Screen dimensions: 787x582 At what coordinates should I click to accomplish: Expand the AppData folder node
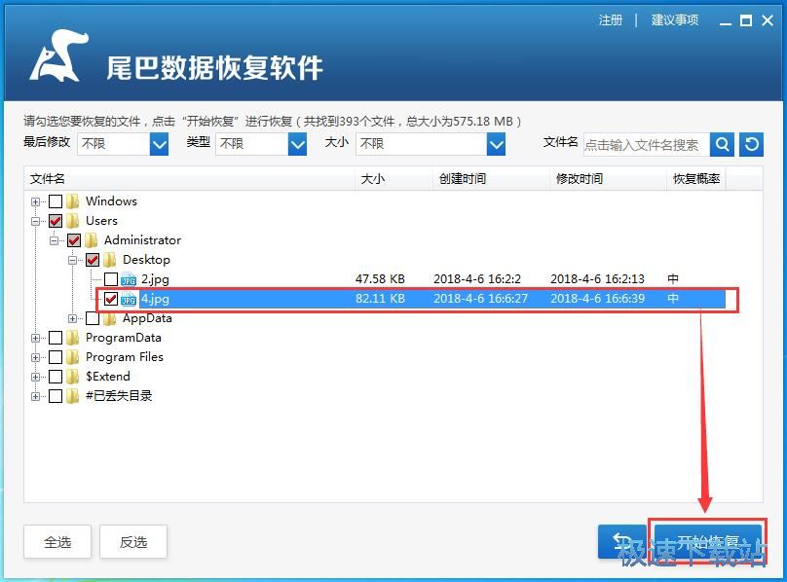[x=72, y=318]
